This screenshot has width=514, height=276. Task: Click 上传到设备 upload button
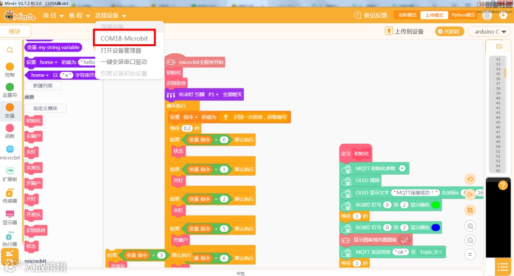click(x=404, y=31)
